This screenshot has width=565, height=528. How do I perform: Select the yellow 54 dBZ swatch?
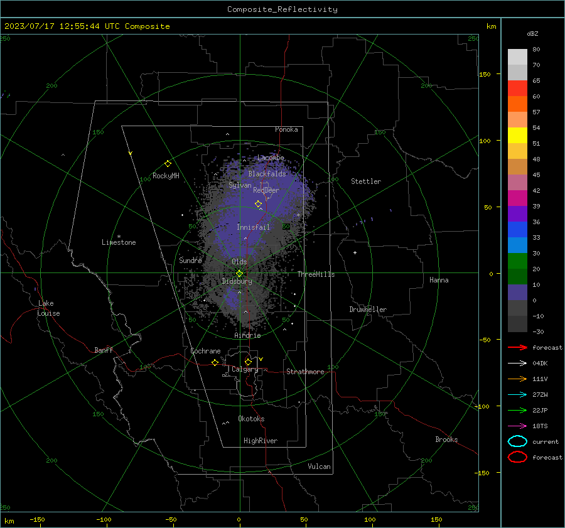517,136
